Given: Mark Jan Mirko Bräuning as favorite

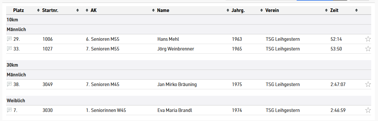Looking at the screenshot, I should point(368,84).
